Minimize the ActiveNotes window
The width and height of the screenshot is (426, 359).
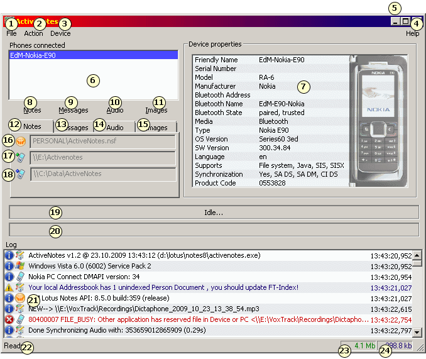click(x=395, y=21)
